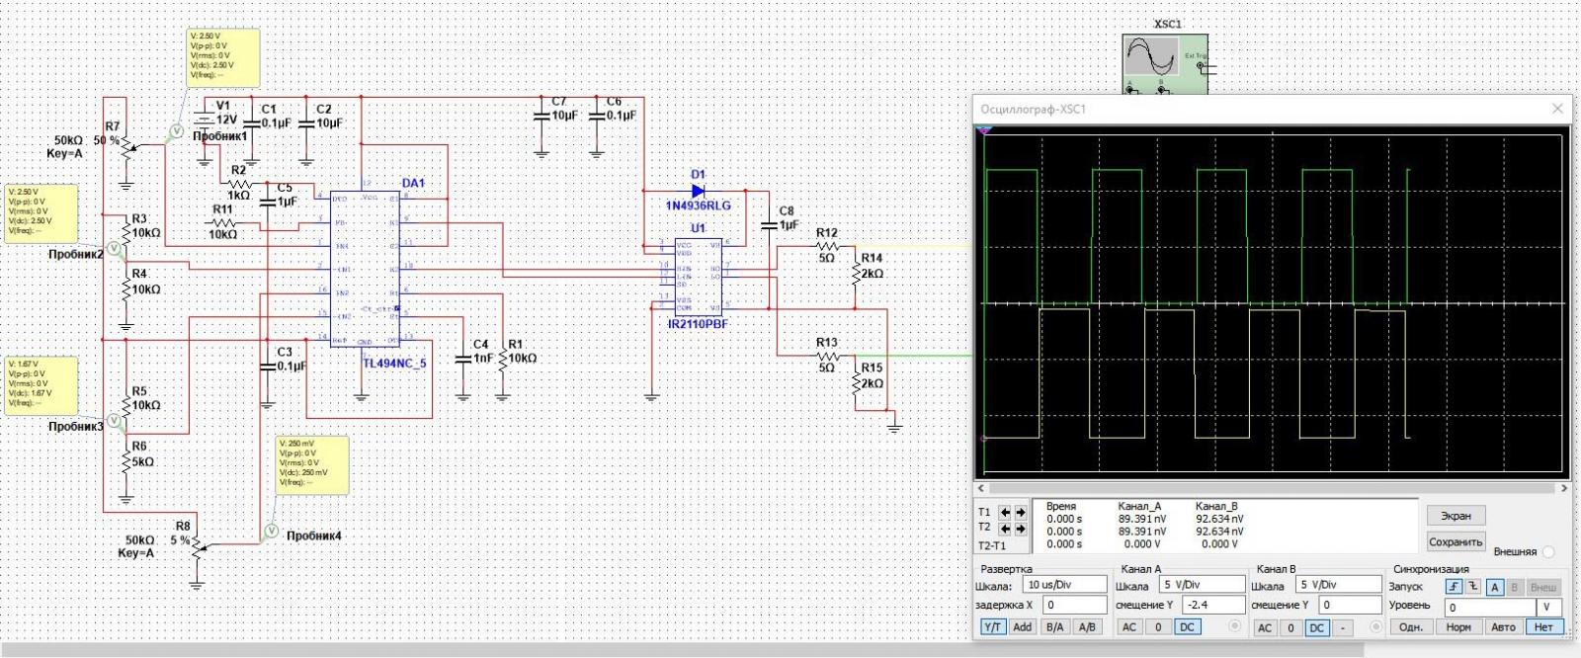Click oscilloscope scrollbar left arrow
1581x658 pixels.
coord(980,488)
